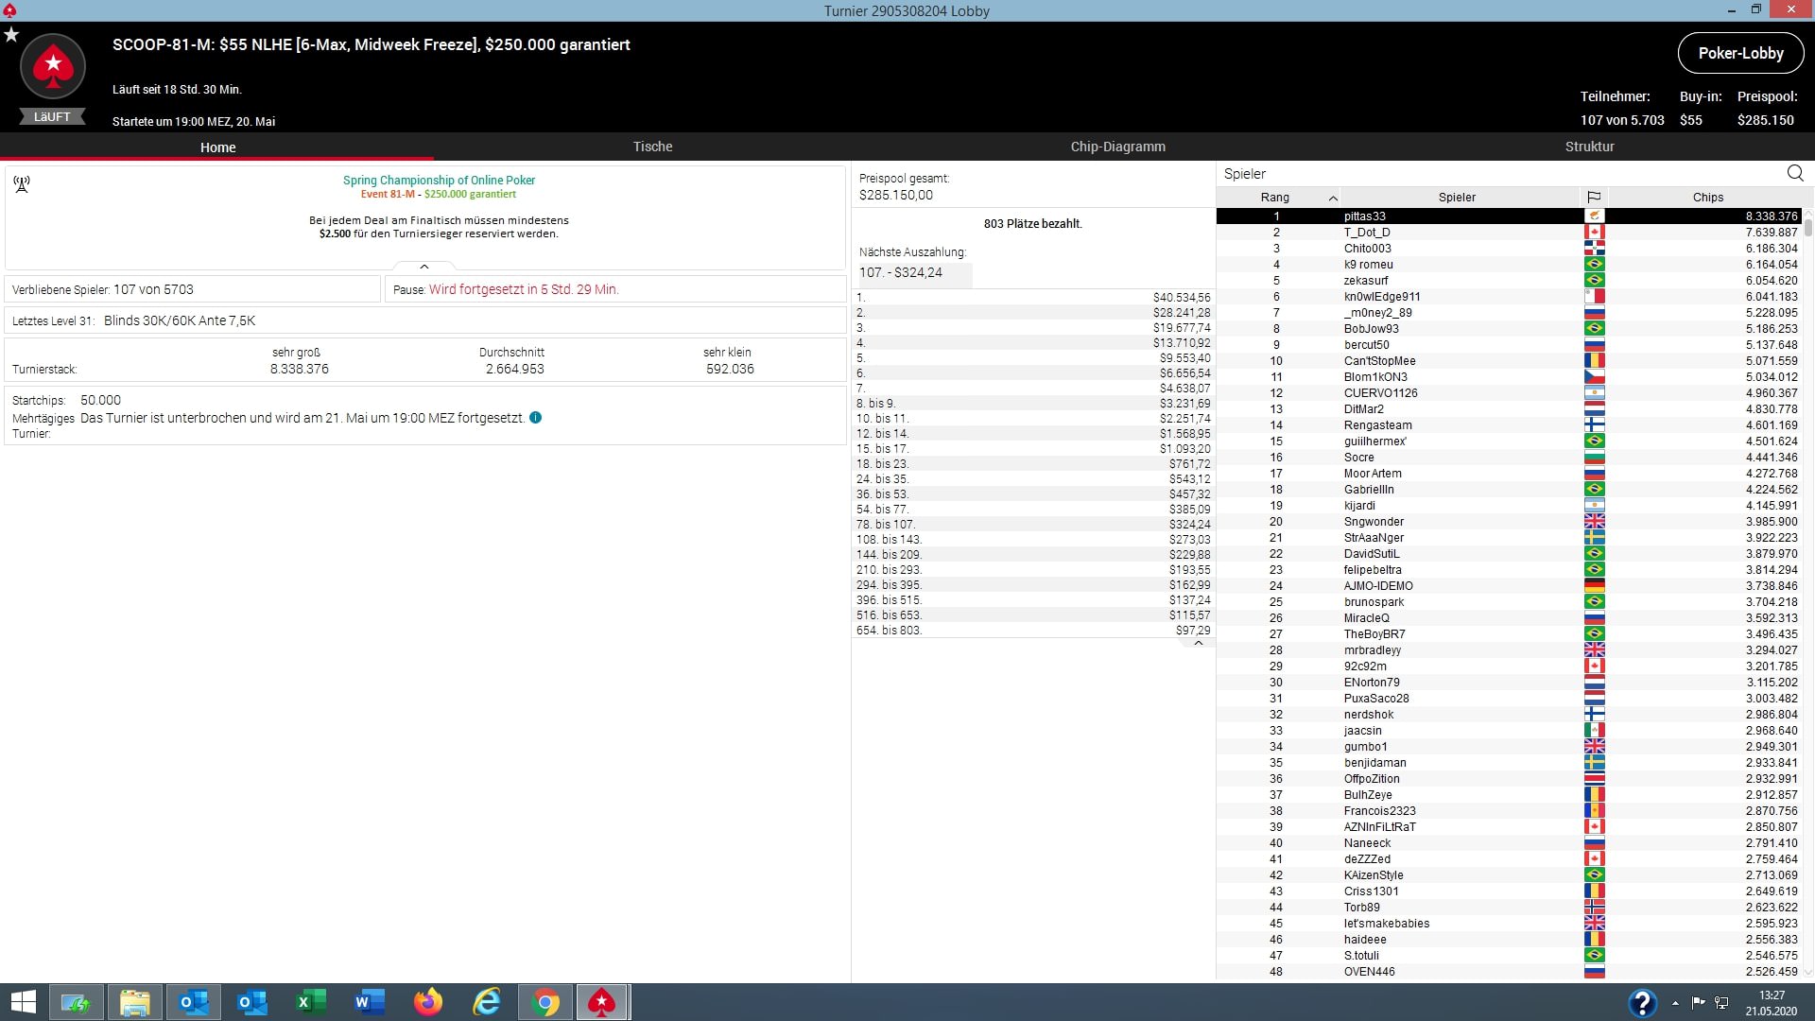Click the search magnifier in Spieler panel
Screen dimensions: 1815x1021
click(x=1794, y=173)
